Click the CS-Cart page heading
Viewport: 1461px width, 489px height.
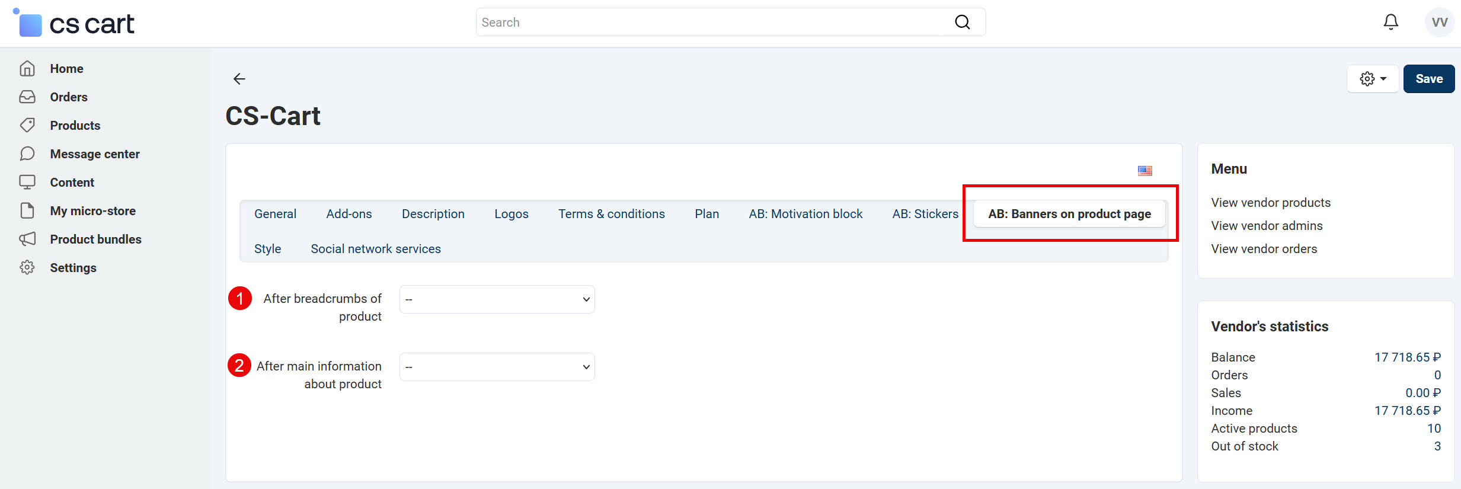pos(273,116)
